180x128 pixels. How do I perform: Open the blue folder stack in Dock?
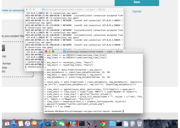112,124
